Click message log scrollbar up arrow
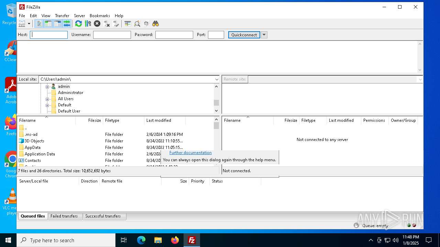The image size is (440, 247). 420,44
